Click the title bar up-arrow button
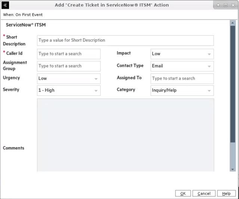This screenshot has width=239, height=199. point(218,5)
